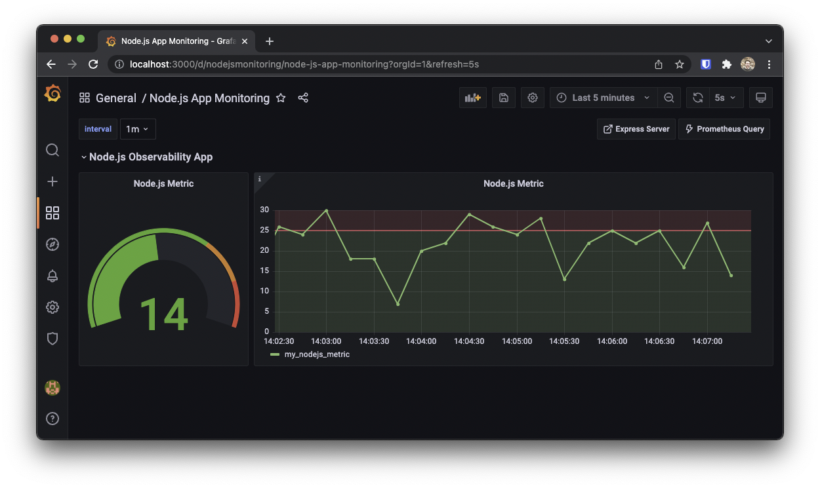Open a new browser tab

269,41
